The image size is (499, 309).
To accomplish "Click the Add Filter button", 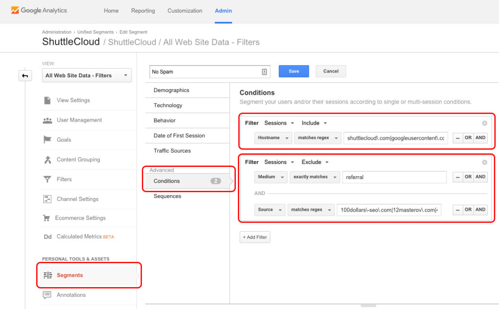I will coord(255,237).
